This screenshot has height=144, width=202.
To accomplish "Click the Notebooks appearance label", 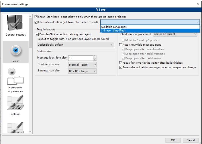I will pos(15,89).
